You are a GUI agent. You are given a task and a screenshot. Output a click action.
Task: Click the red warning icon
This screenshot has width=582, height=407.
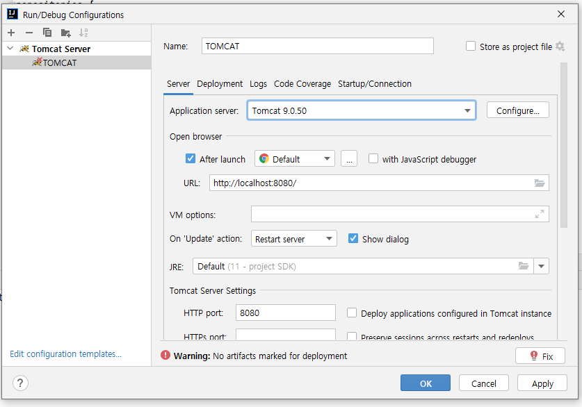pyautogui.click(x=165, y=355)
